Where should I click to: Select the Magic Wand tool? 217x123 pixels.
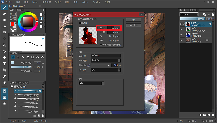4,45
